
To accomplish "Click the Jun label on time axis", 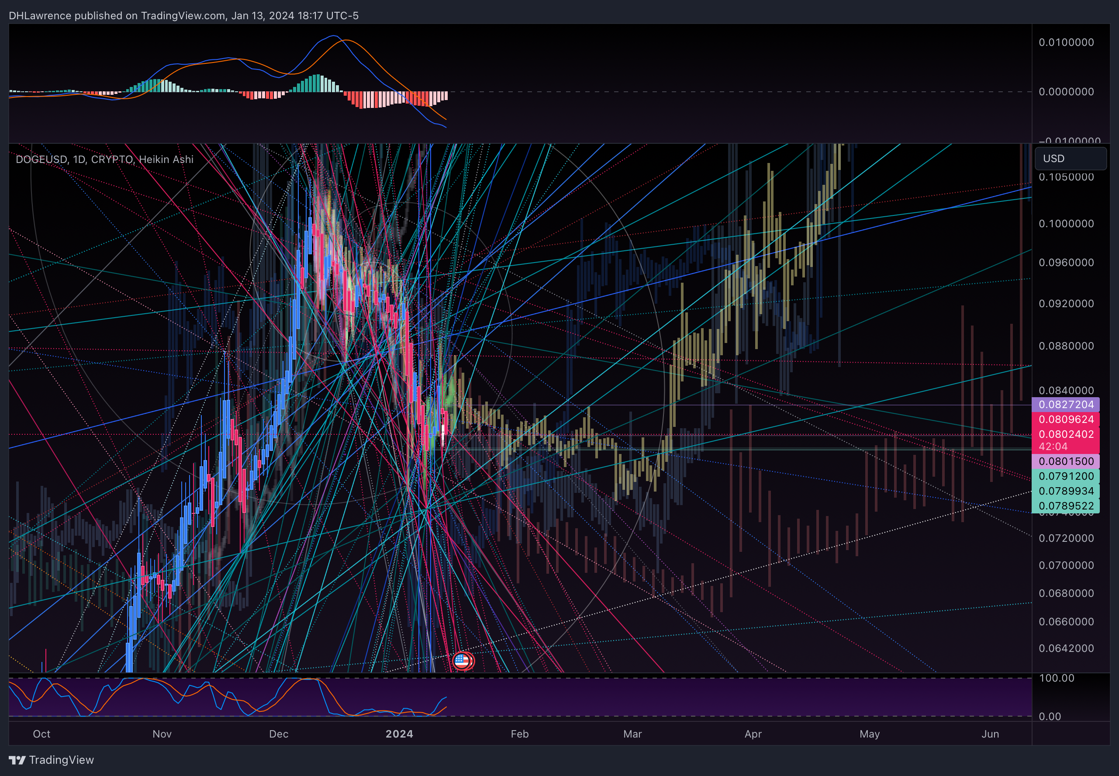I will [x=990, y=734].
